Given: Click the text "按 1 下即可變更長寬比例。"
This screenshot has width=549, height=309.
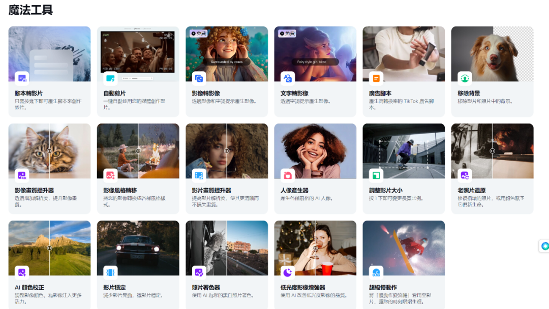Looking at the screenshot, I should (x=396, y=198).
